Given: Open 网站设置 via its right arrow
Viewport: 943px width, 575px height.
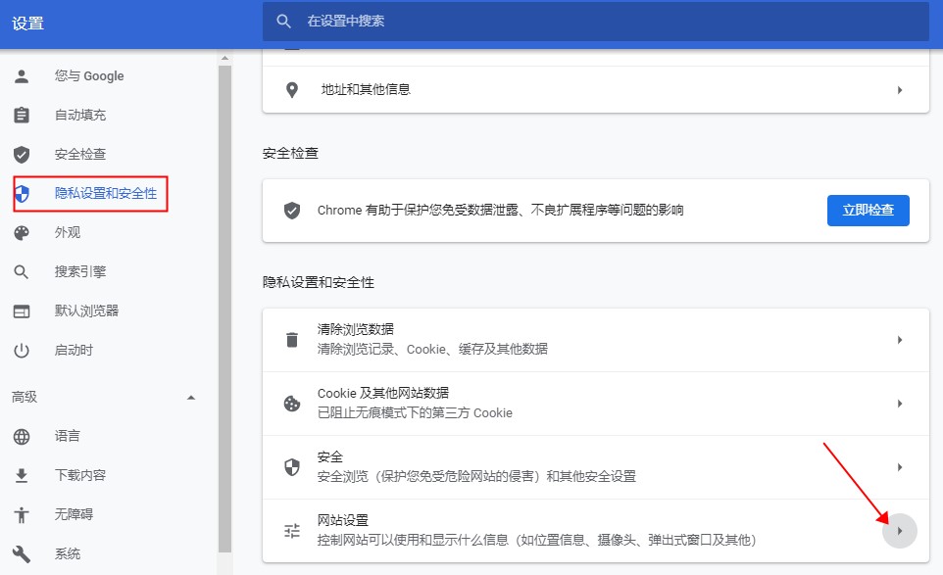Looking at the screenshot, I should [900, 531].
